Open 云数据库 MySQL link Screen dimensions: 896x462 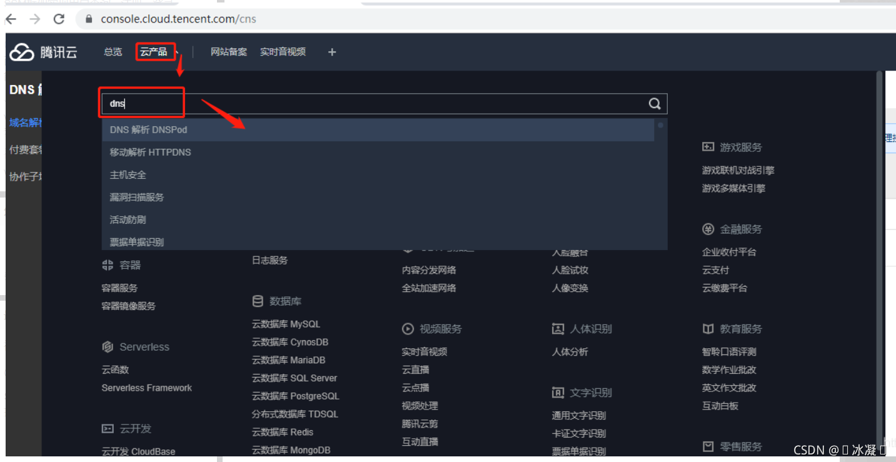tap(286, 324)
